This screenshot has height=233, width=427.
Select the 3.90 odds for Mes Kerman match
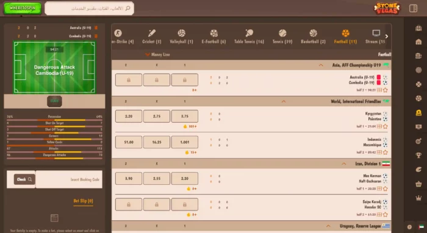click(x=129, y=179)
